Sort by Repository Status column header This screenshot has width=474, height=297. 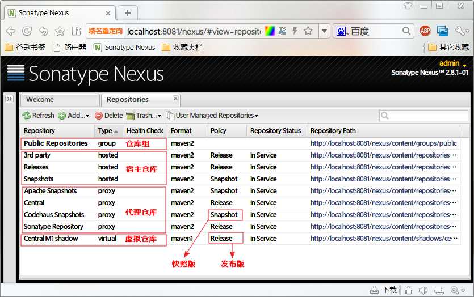[x=276, y=131]
